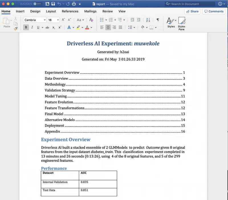Screen dimensions: 228x200
Task: Apply superscript formatting
Action: click(60, 27)
